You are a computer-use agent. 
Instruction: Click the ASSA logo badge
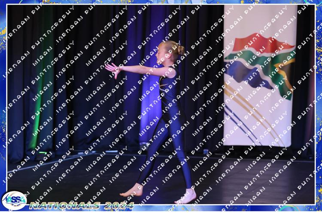tap(14, 200)
